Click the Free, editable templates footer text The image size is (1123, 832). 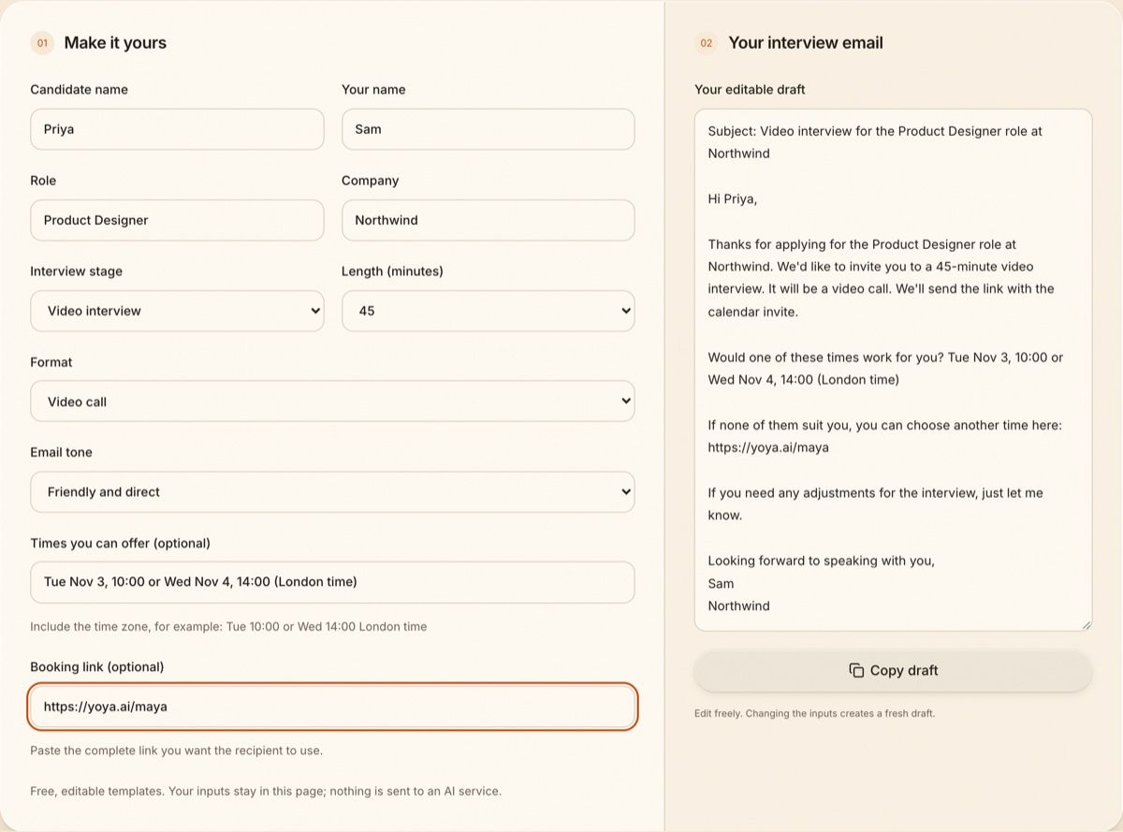[x=266, y=791]
